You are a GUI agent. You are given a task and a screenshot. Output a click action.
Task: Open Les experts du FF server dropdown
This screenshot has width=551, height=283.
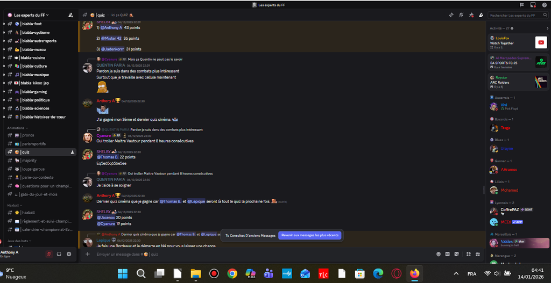point(31,15)
